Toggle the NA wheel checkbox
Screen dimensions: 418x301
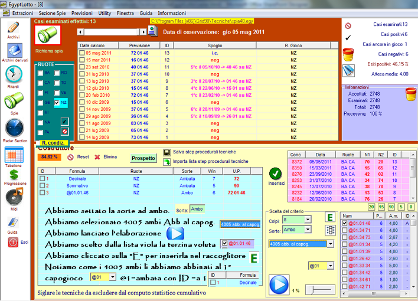tap(40, 122)
